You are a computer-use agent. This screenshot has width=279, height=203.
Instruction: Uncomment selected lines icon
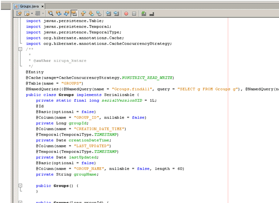click(x=151, y=14)
